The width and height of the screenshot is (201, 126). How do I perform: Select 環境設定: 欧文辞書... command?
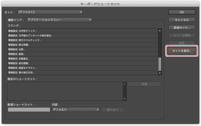point(83,45)
